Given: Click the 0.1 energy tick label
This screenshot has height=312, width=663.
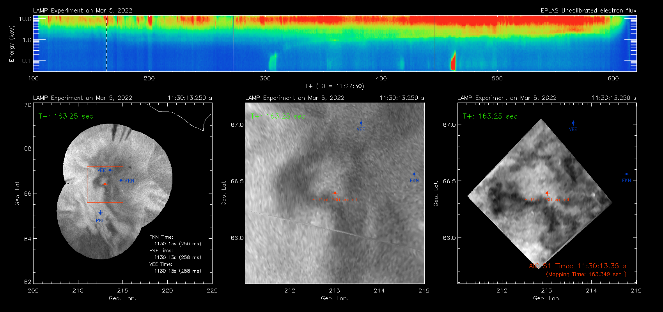Looking at the screenshot, I should [27, 61].
